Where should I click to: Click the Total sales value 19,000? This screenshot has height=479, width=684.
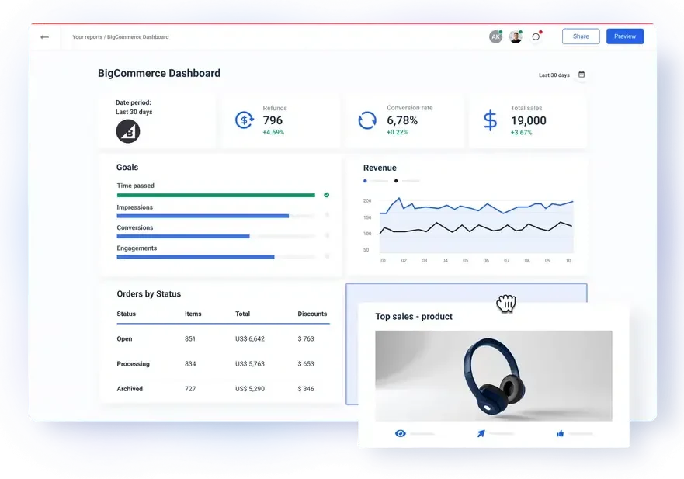pyautogui.click(x=528, y=120)
